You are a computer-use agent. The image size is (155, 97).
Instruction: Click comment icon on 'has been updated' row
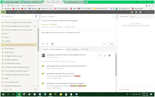tap(35, 26)
